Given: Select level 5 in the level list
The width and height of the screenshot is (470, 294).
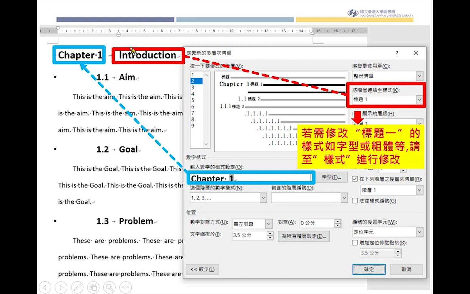Looking at the screenshot, I should point(196,100).
